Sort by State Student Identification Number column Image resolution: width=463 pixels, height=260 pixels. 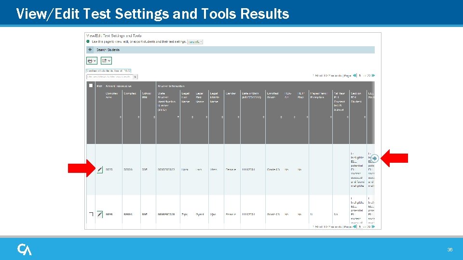pyautogui.click(x=178, y=117)
